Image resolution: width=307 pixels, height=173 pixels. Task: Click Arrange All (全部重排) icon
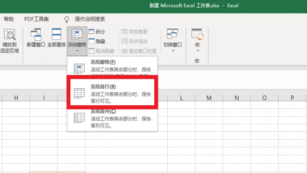(x=56, y=35)
